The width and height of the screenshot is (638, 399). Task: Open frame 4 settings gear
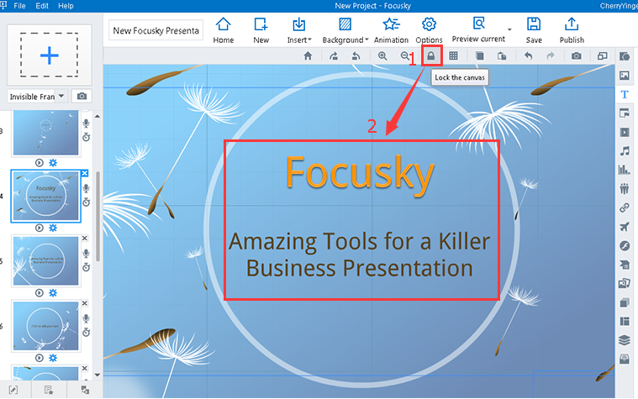(53, 228)
